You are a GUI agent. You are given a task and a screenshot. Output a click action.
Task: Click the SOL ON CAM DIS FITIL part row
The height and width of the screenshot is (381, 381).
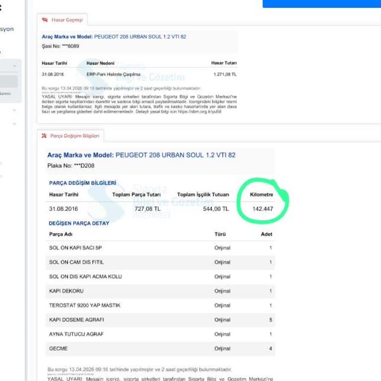pyautogui.click(x=160, y=262)
